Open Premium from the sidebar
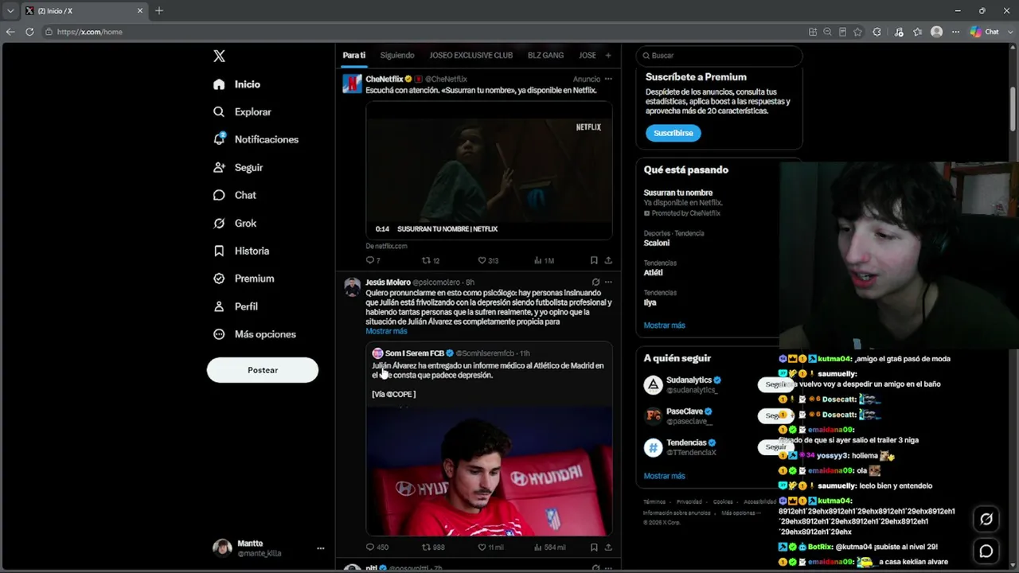This screenshot has width=1019, height=573. pyautogui.click(x=244, y=279)
